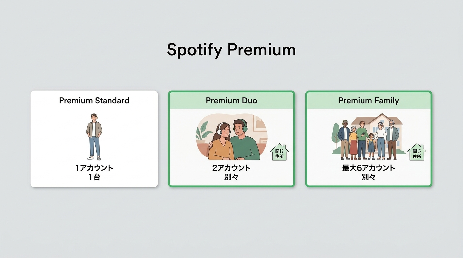Select the Premium Standard card title
The image size is (463, 258).
point(94,100)
